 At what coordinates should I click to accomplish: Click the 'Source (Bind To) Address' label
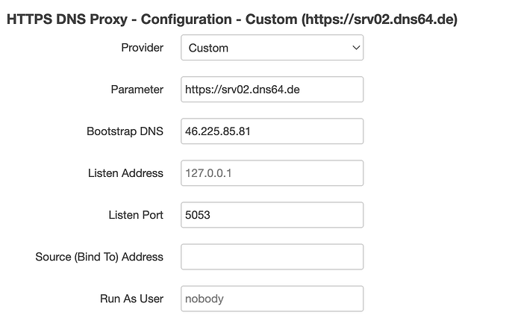pos(99,257)
